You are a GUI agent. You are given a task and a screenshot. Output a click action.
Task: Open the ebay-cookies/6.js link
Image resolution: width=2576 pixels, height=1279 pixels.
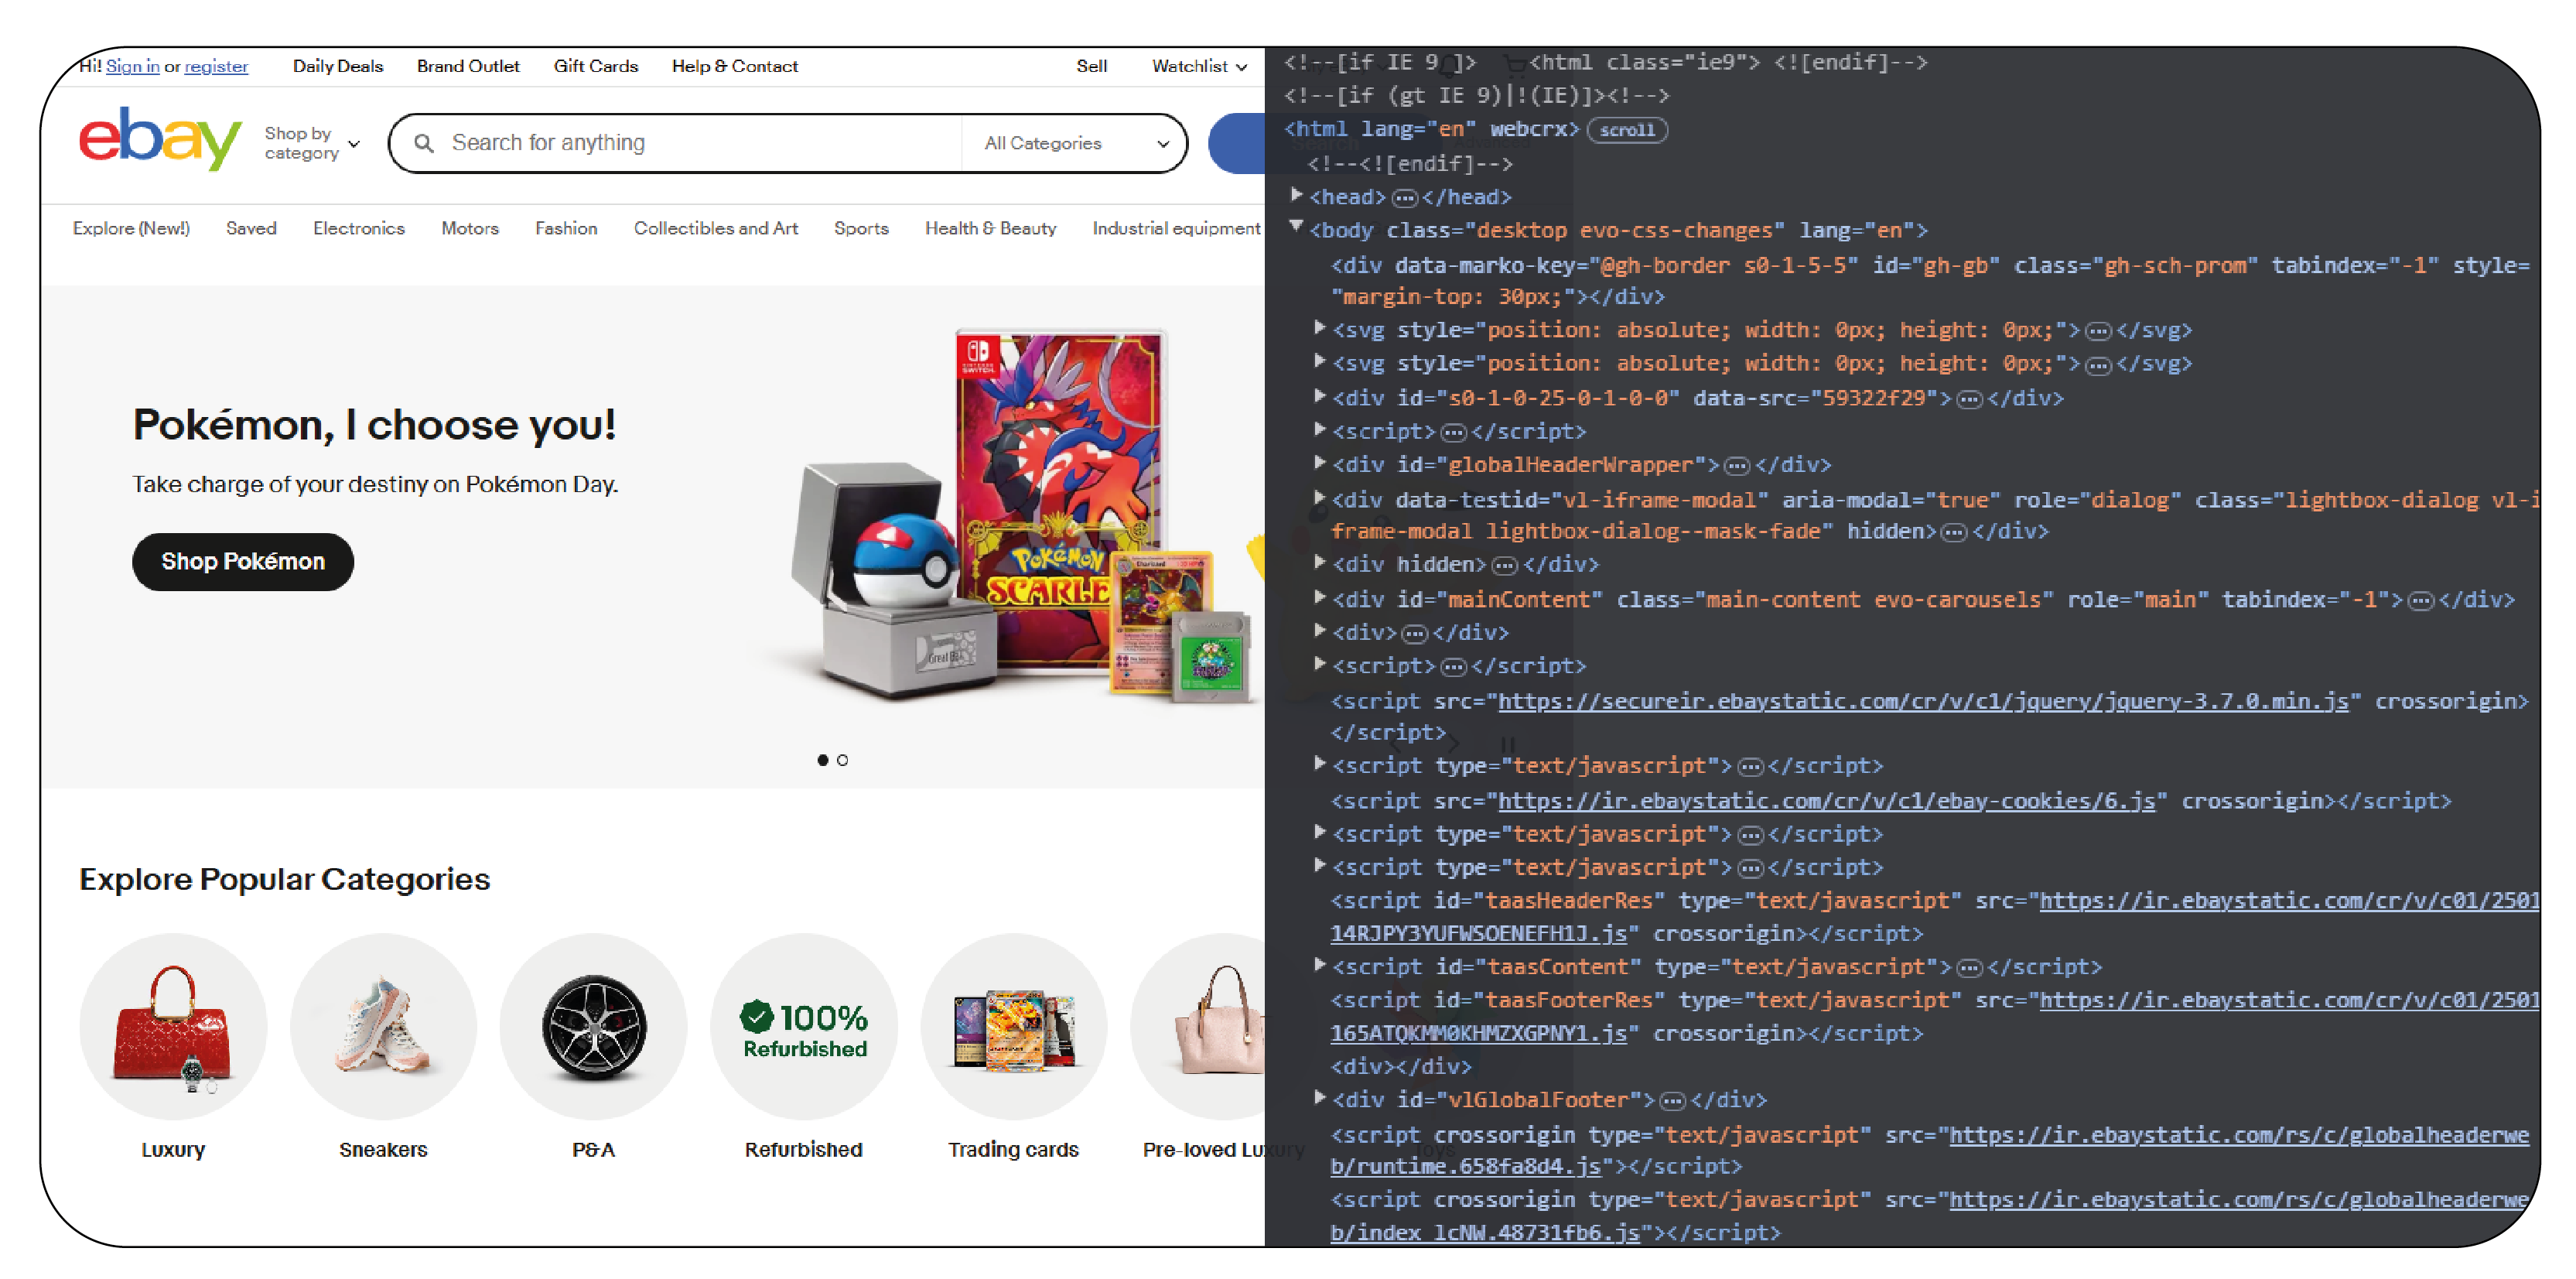click(x=1826, y=801)
